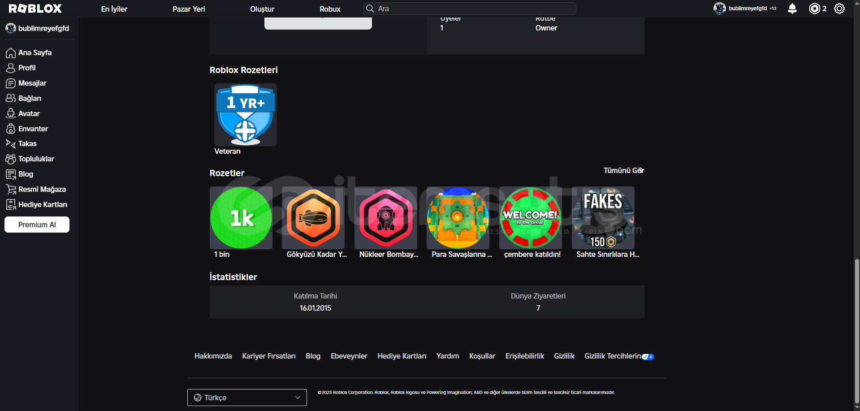
Task: Click the Envanter sidebar label
Action: [x=33, y=129]
